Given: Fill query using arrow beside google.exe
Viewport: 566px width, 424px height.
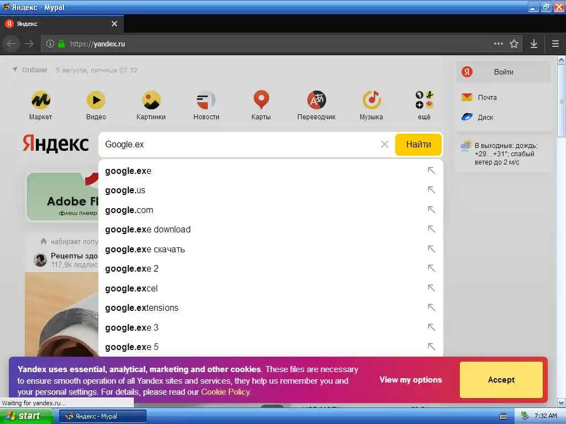Looking at the screenshot, I should [431, 170].
